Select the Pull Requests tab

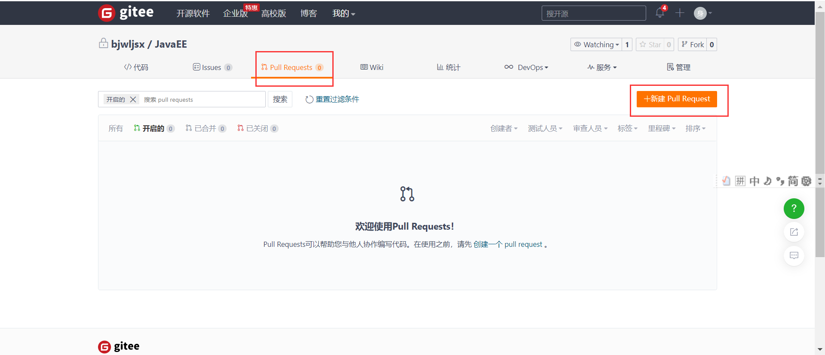[292, 67]
